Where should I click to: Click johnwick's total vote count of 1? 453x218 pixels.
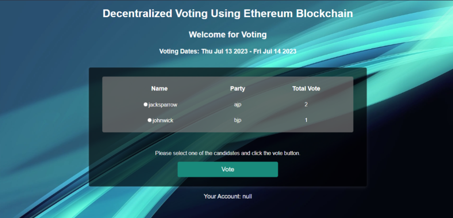click(x=306, y=120)
